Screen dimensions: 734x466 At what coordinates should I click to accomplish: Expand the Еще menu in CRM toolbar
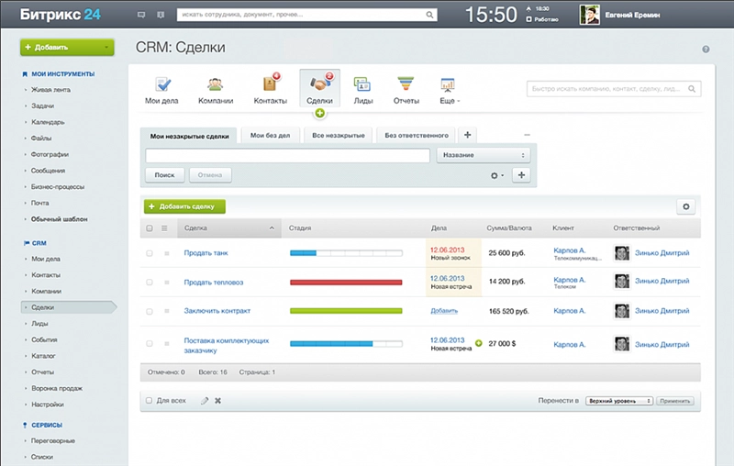pos(450,87)
